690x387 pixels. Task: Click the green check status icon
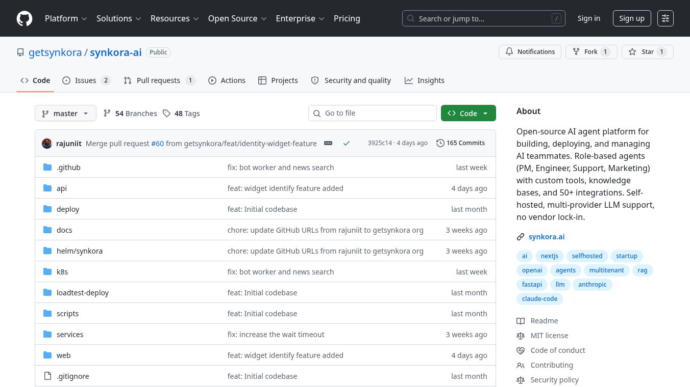point(347,143)
